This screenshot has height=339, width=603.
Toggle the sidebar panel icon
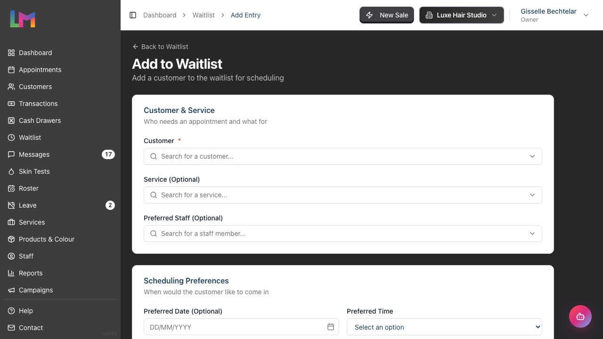point(133,15)
